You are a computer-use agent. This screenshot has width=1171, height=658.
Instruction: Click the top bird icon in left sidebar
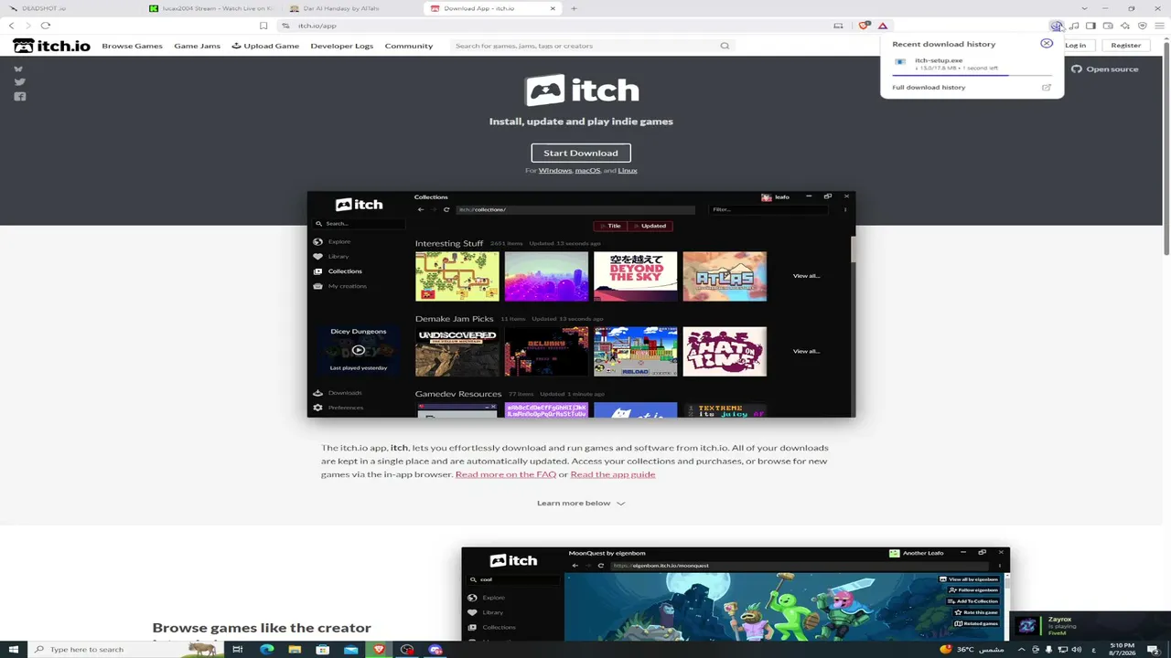tap(19, 69)
